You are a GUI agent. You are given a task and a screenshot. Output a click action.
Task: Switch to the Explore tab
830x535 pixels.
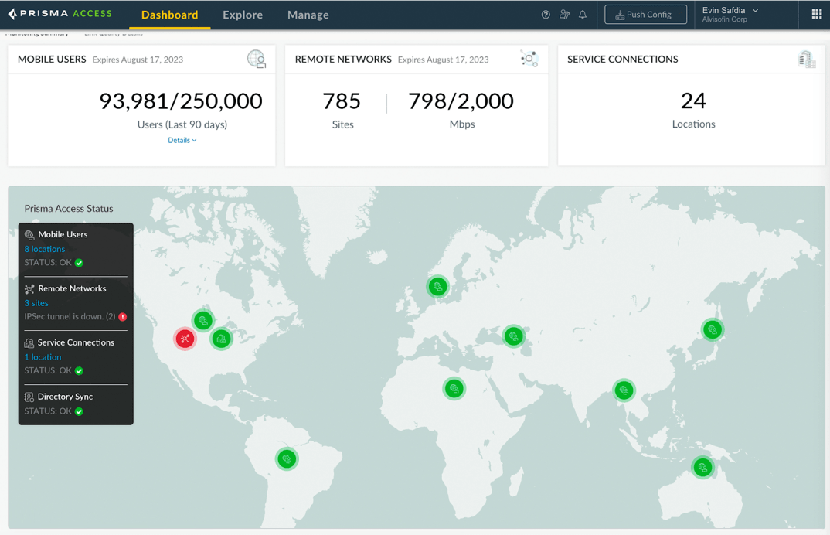[x=243, y=15]
